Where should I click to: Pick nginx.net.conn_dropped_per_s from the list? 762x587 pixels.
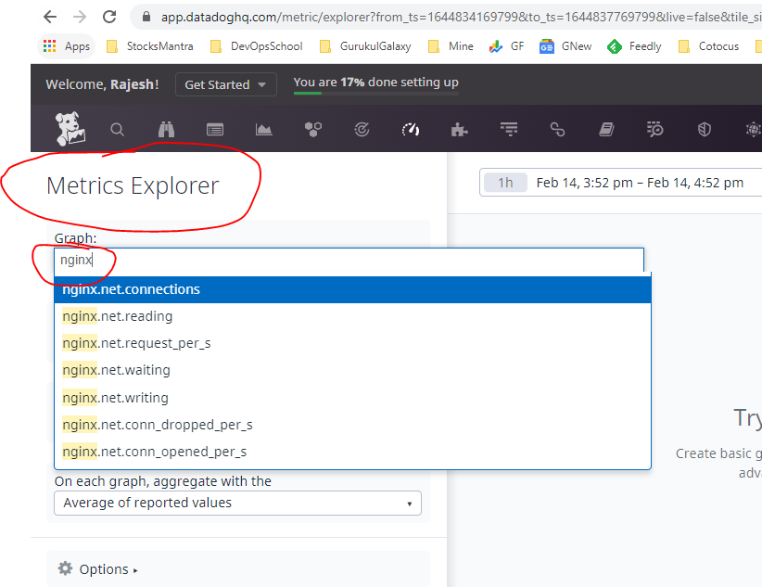tap(158, 425)
